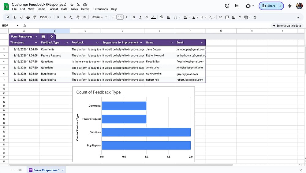Start a meeting with camera icon
This screenshot has height=173, width=306.
[x=248, y=6]
